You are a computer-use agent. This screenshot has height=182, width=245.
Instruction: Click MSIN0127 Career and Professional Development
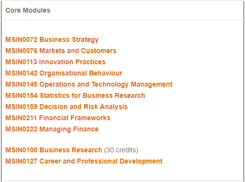pos(84,161)
